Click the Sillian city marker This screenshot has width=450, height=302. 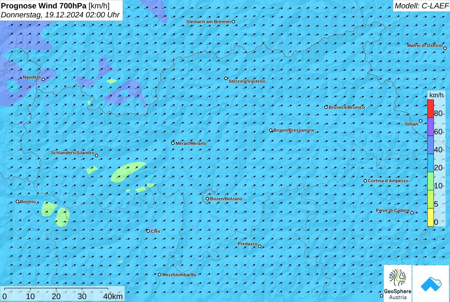(x=420, y=121)
